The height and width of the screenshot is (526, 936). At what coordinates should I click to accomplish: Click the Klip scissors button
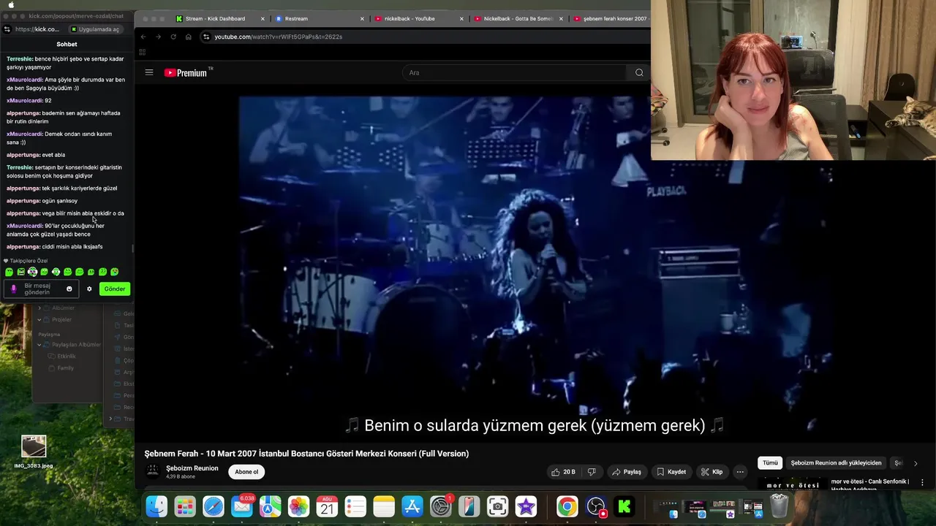(x=712, y=472)
